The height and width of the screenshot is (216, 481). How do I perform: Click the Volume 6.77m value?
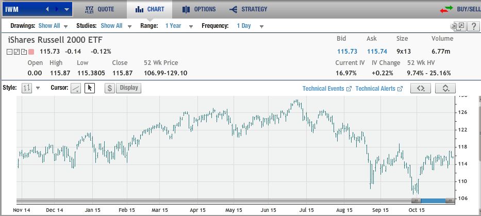(441, 52)
